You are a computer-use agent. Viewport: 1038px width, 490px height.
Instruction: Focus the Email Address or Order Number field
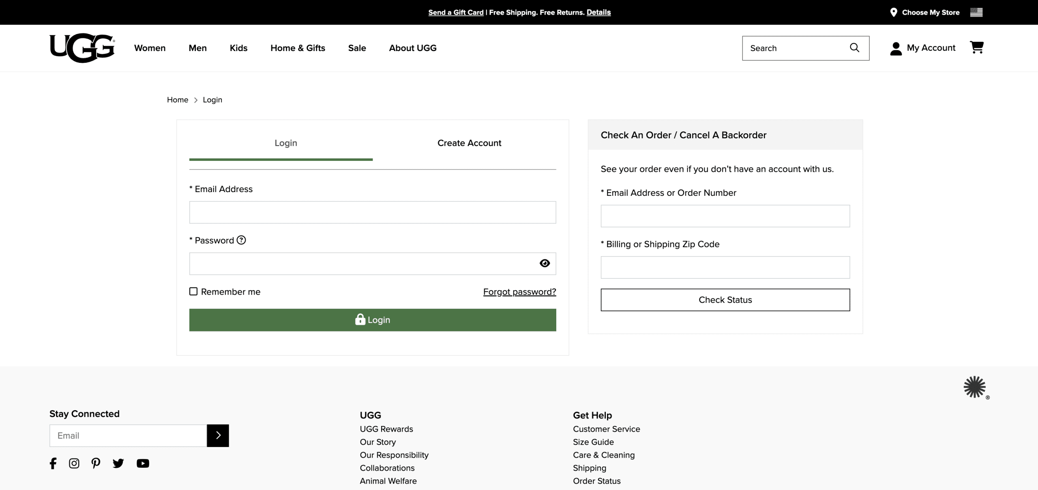(x=725, y=216)
